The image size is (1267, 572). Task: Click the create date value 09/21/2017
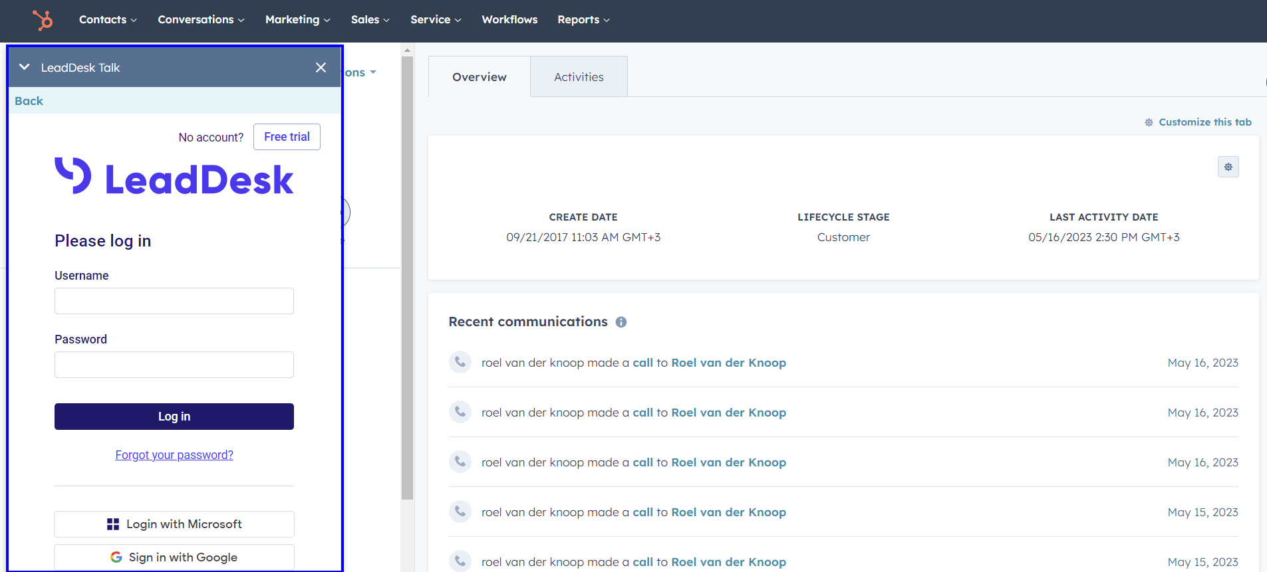pos(583,237)
